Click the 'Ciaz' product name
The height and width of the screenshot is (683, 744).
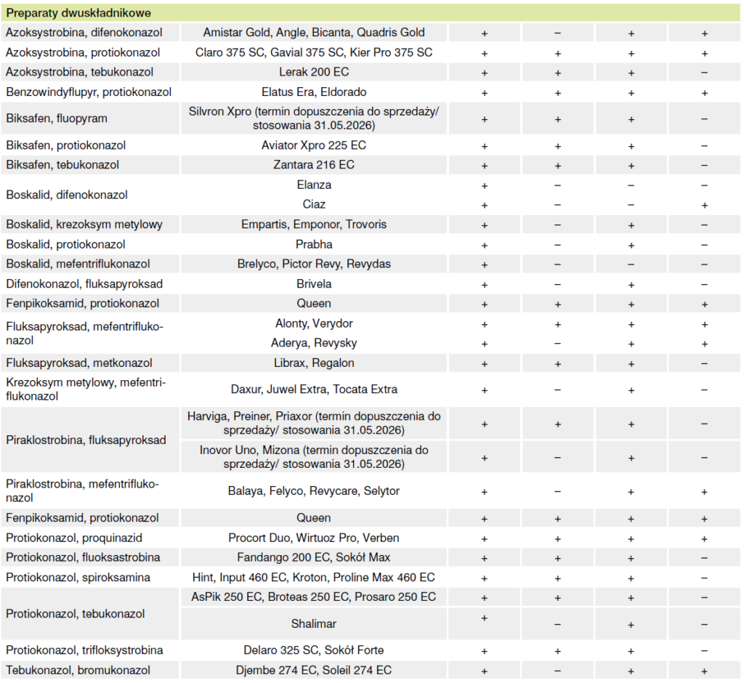pyautogui.click(x=314, y=205)
